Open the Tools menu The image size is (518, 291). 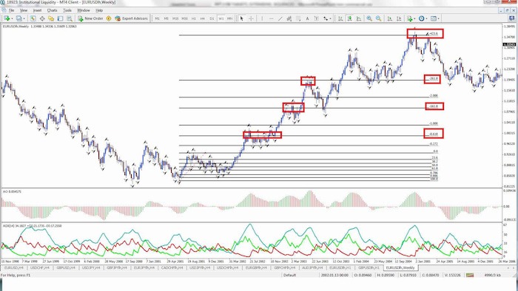pos(67,10)
